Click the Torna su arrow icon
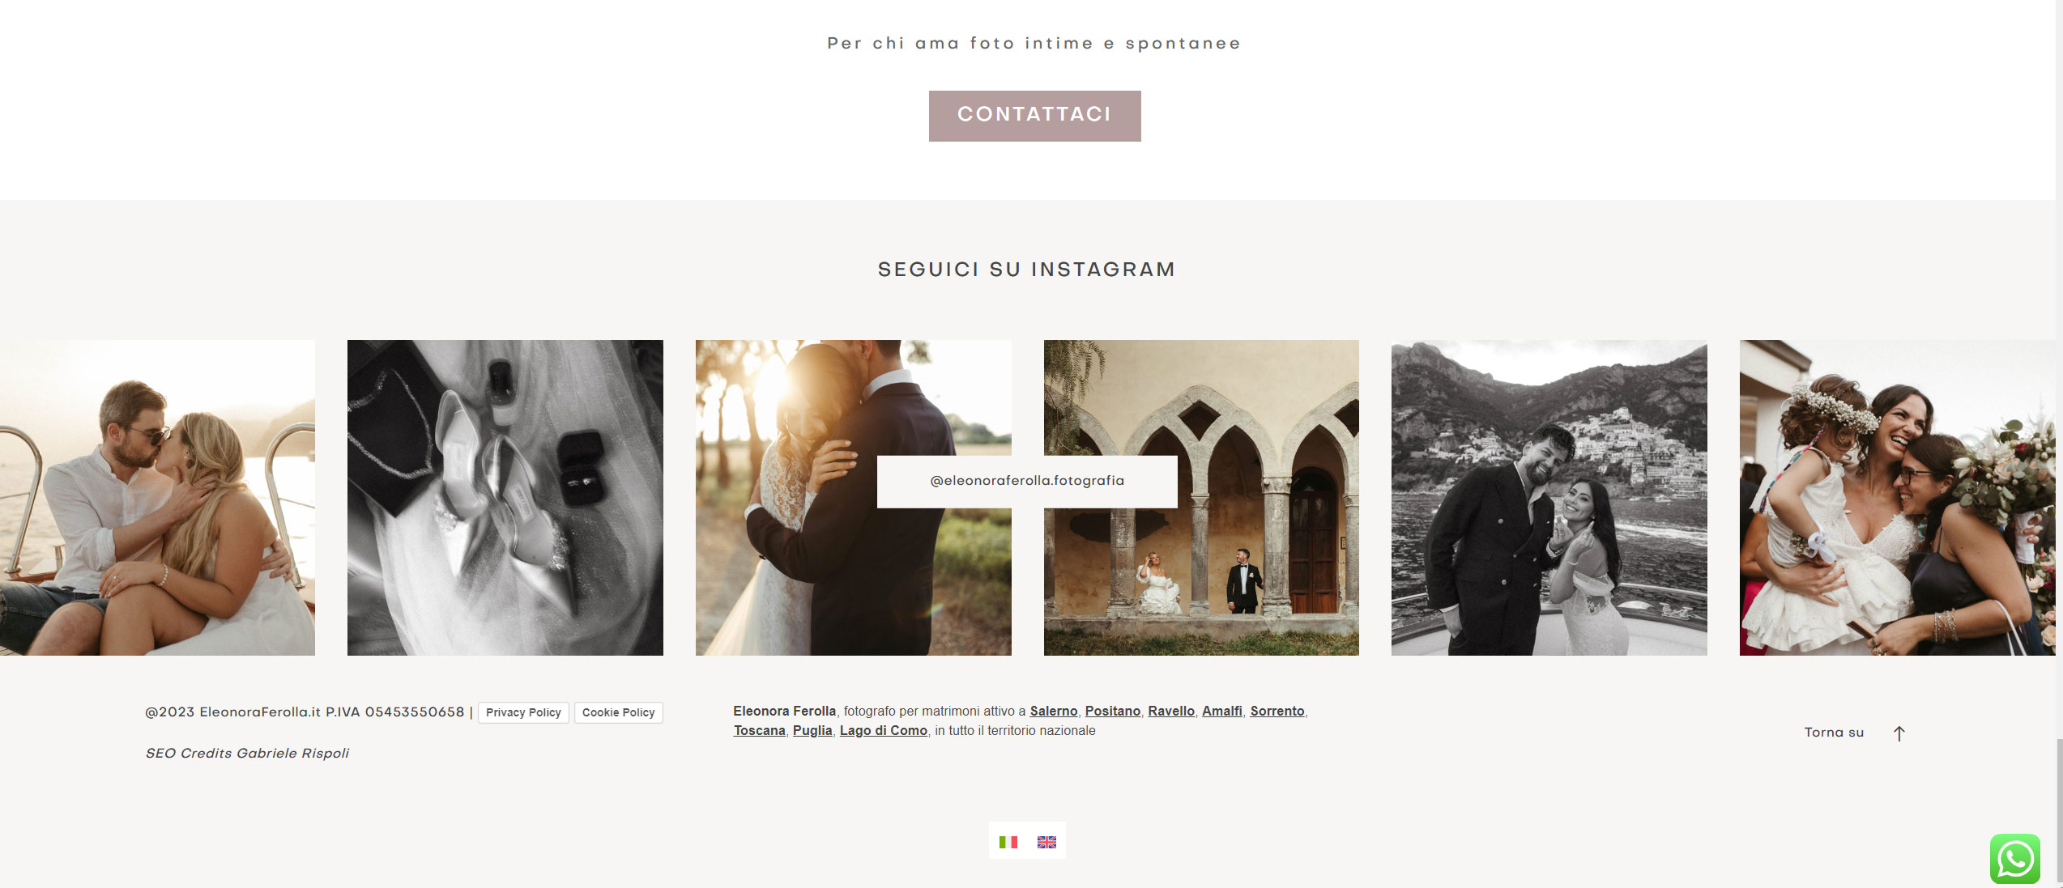Screen dimensions: 2063x888 [x=1899, y=733]
